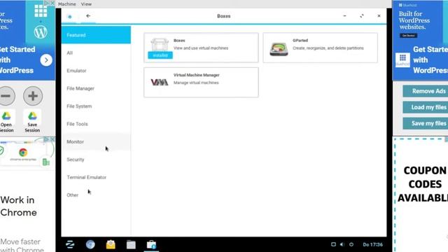Click the Remove Ads button

tap(426, 91)
